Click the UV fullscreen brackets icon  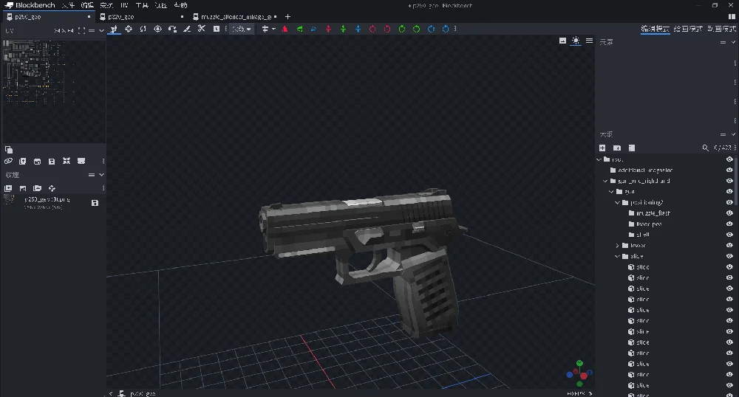click(x=81, y=30)
